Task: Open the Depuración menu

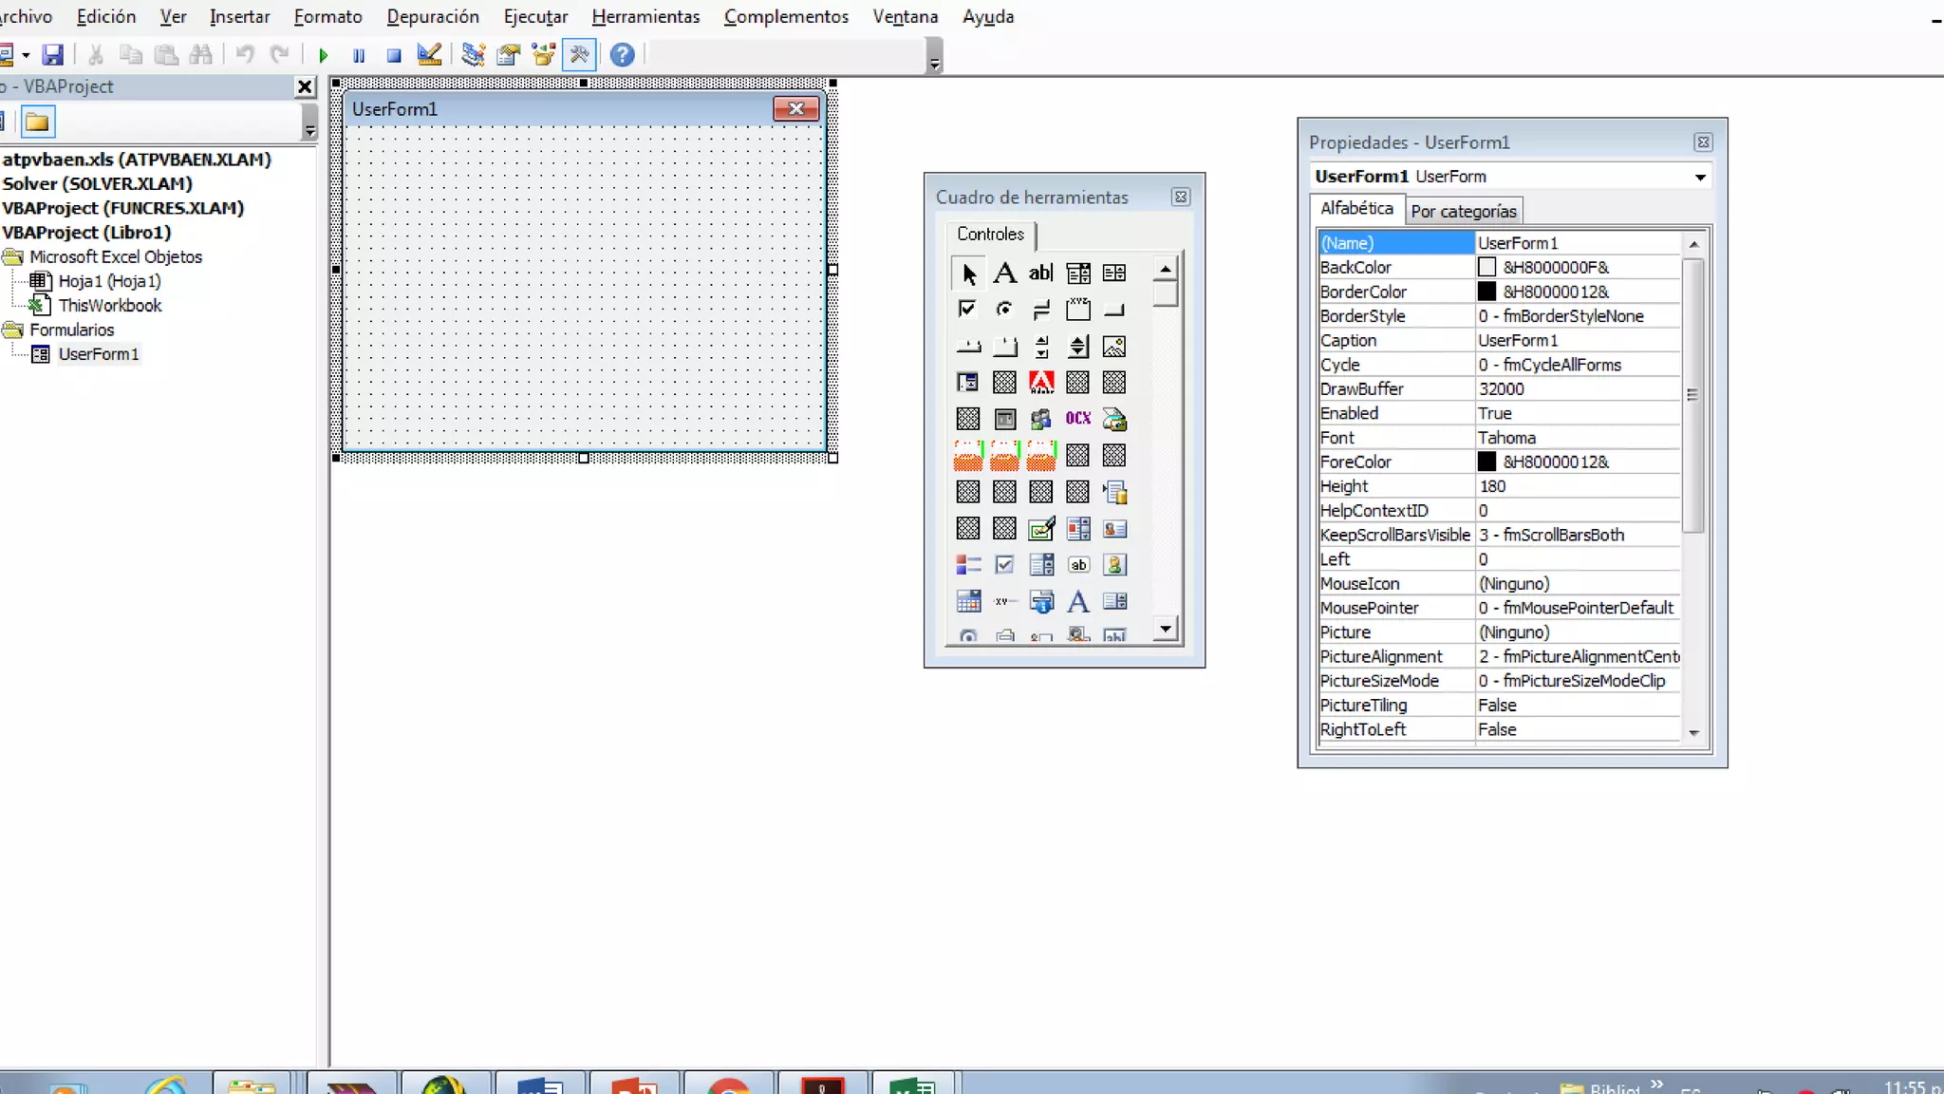Action: tap(433, 16)
